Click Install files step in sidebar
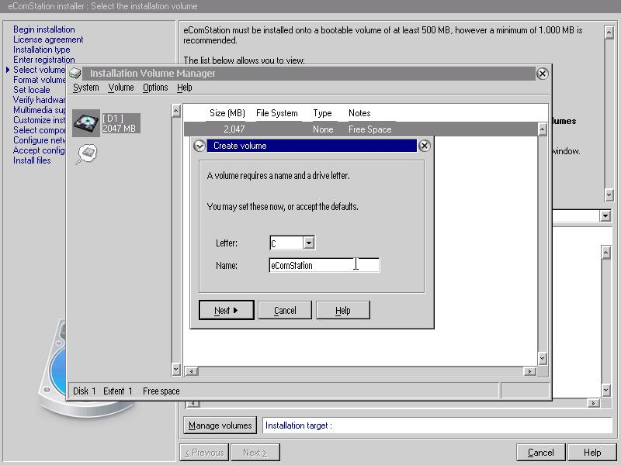 coord(32,160)
